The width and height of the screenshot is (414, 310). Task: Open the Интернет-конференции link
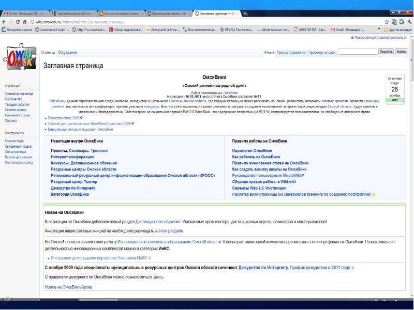click(x=72, y=157)
